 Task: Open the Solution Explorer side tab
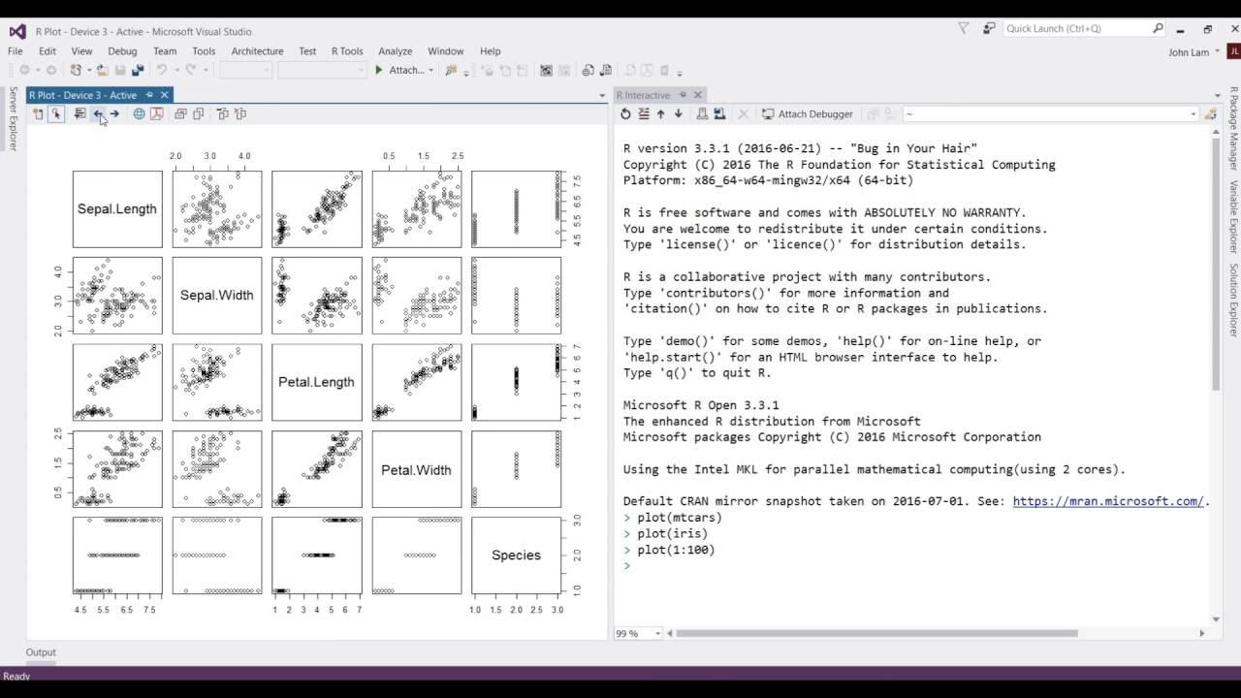[x=1233, y=301]
